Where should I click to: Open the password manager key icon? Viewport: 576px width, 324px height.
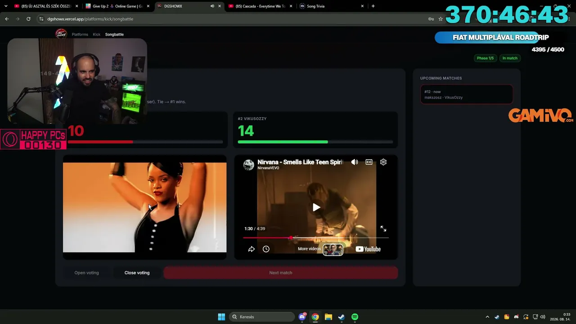pyautogui.click(x=431, y=19)
